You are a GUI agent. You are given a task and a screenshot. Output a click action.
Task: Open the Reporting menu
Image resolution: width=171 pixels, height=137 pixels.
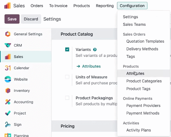(105, 6)
